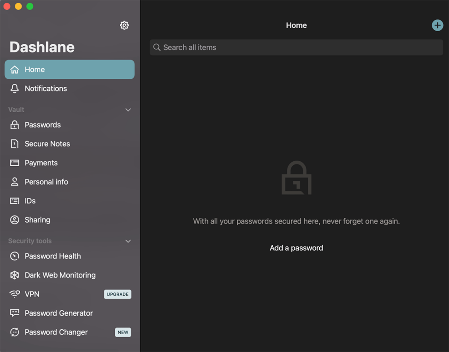Focus the Search all items field
Viewport: 449px width, 352px height.
(296, 47)
